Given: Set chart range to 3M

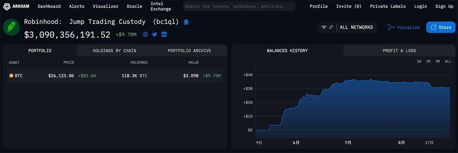Looking at the screenshot, I should tap(438, 61).
